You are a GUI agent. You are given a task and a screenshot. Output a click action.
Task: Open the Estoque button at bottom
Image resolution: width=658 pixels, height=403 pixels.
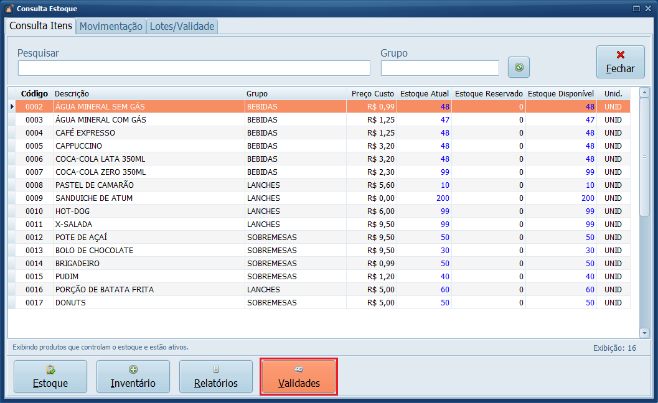(50, 376)
